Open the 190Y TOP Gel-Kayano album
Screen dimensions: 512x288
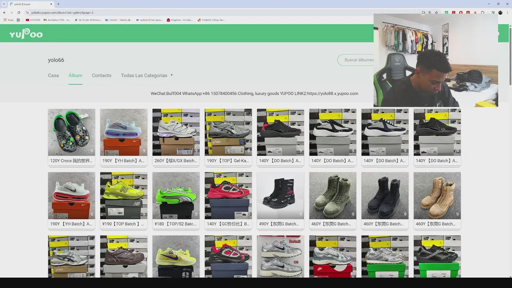(x=228, y=132)
